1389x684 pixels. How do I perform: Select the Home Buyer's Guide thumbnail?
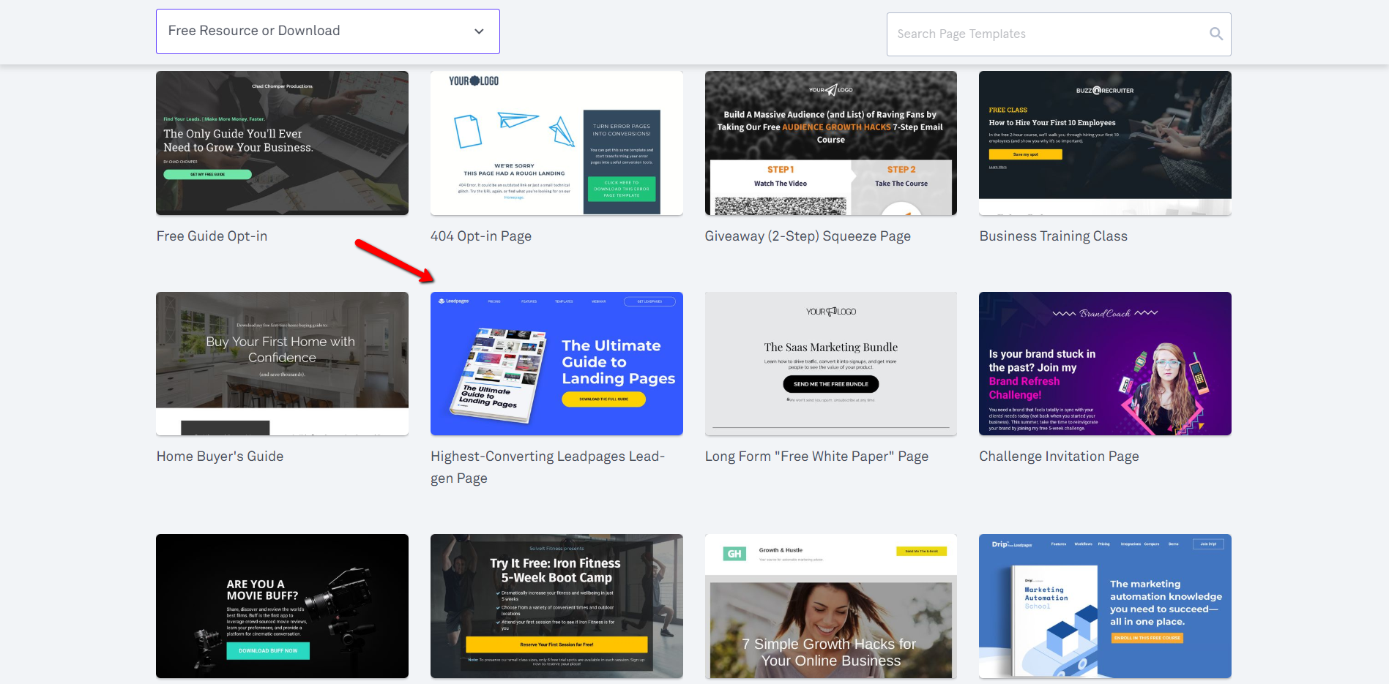(282, 364)
